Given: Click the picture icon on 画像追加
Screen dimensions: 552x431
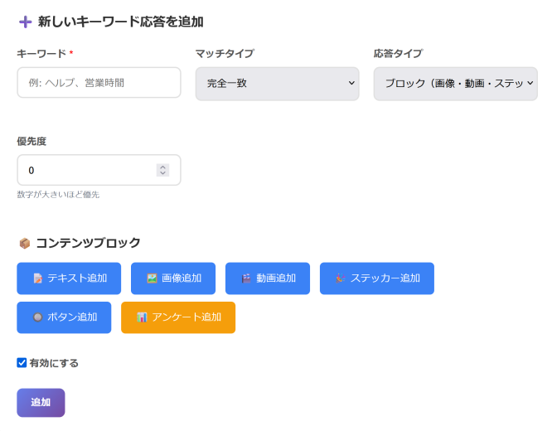Looking at the screenshot, I should 152,278.
